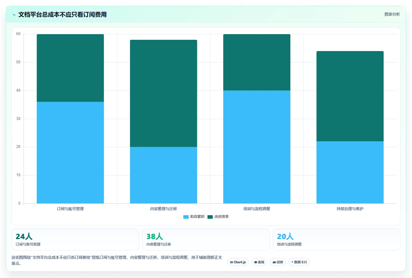Click the green bar segment for 内容整理与迁移

click(163, 93)
